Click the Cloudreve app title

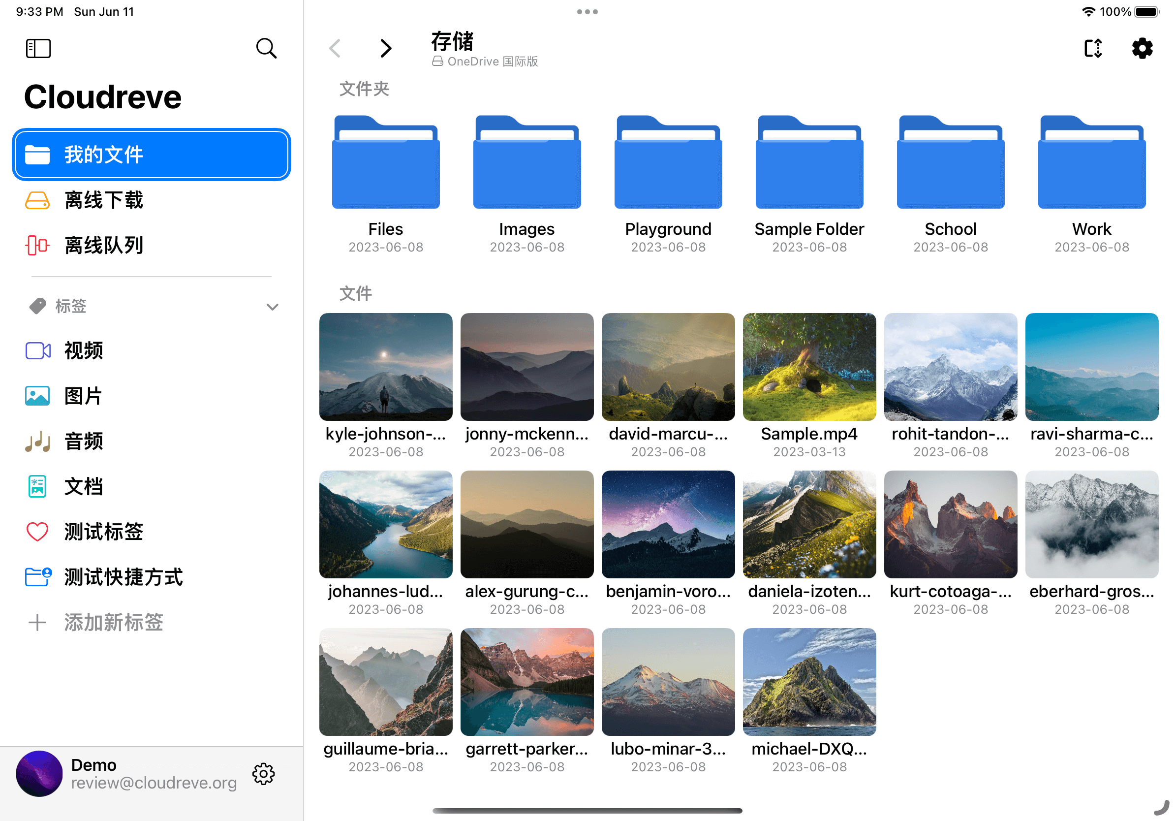103,97
